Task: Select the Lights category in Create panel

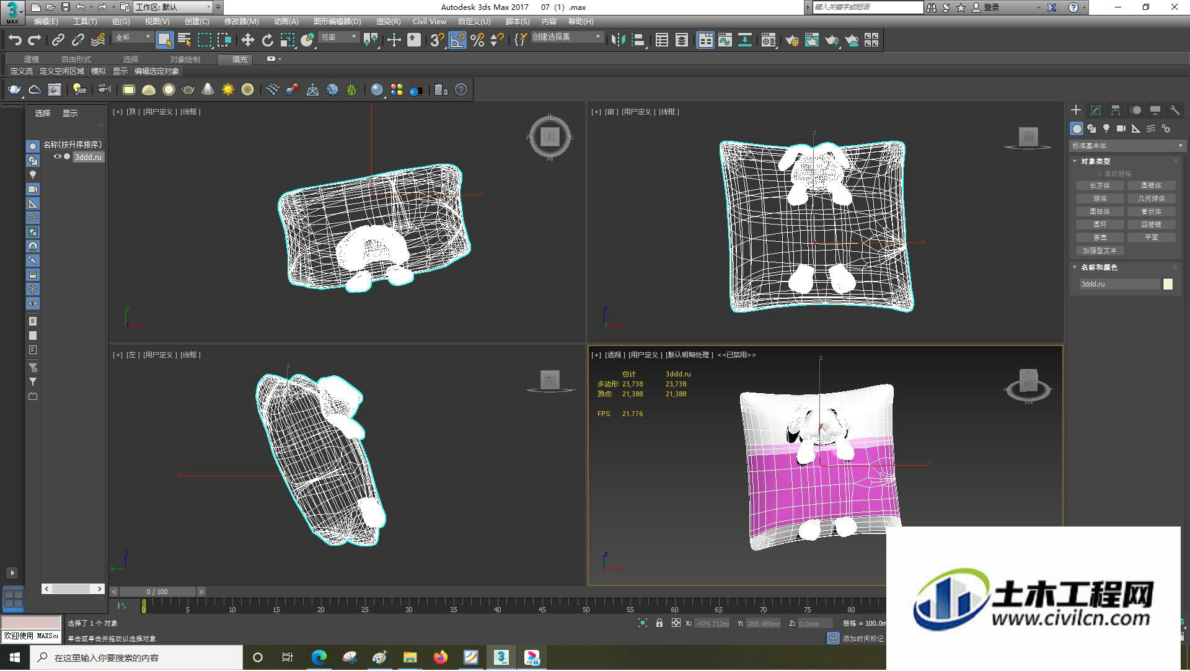Action: coord(1106,128)
